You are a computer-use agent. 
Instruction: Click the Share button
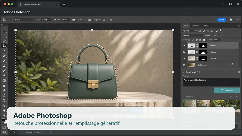[x=222, y=20]
